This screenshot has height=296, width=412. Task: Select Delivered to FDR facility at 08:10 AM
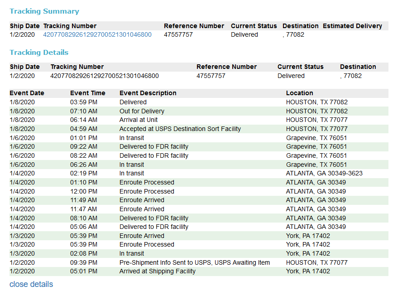pos(154,218)
